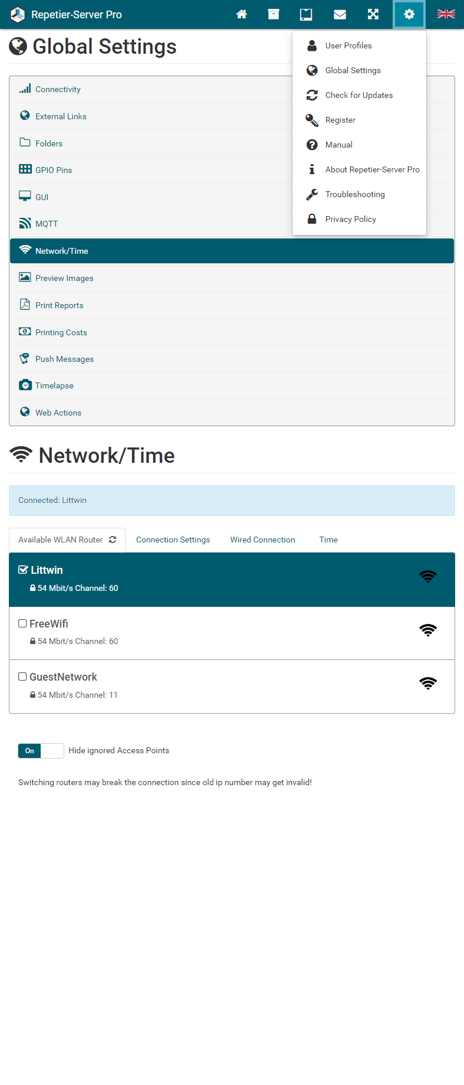The height and width of the screenshot is (1085, 464).
Task: Check the FreeWifi network checkbox
Action: point(22,623)
